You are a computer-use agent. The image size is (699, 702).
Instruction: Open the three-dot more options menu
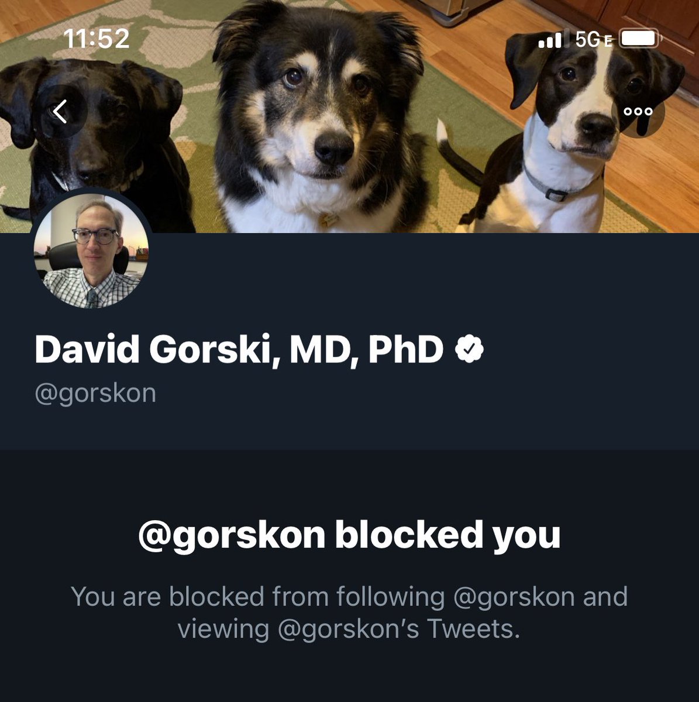[x=638, y=111]
